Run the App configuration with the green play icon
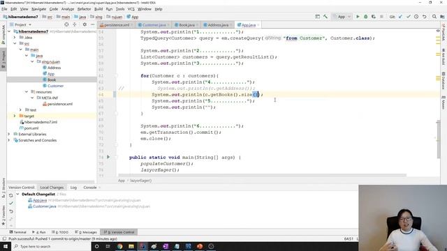Image resolution: width=447 pixels, height=251 pixels. (358, 17)
